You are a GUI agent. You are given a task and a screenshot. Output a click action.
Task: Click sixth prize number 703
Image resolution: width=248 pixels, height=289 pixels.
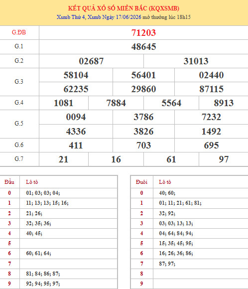click(x=143, y=145)
